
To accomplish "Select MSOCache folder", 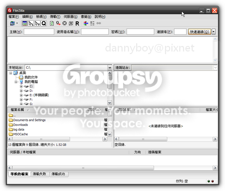I will 21,134.
